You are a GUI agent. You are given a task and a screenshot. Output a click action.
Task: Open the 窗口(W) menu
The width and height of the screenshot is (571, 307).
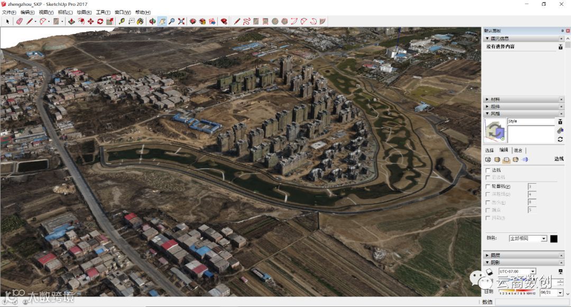coord(123,12)
